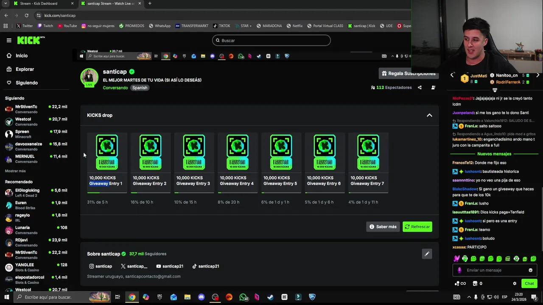543x305 pixels.
Task: Click Nuevos mensajes divider in chat
Action: (494, 154)
